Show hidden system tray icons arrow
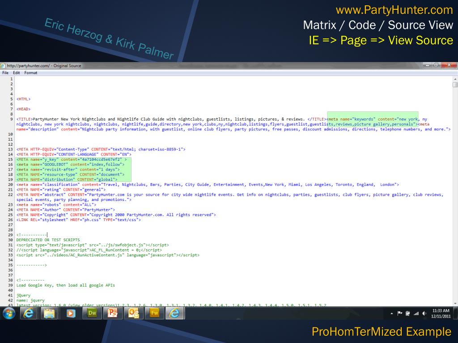This screenshot has height=343, width=458. pos(392,314)
